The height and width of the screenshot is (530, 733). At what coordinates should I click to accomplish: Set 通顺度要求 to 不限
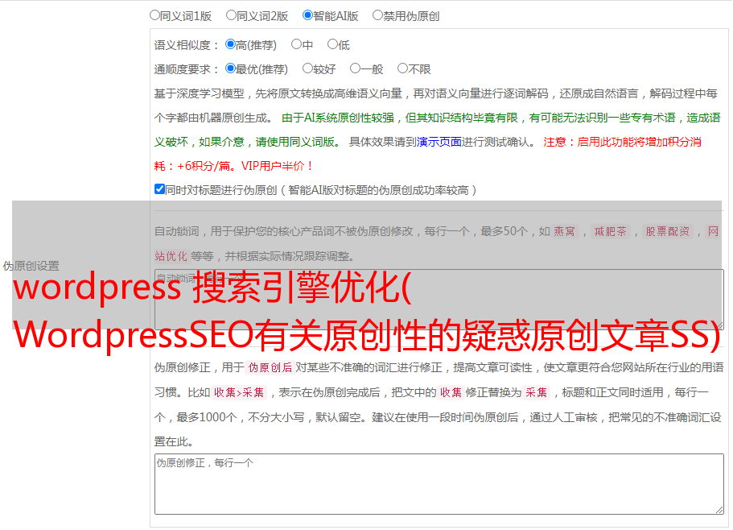pos(402,68)
